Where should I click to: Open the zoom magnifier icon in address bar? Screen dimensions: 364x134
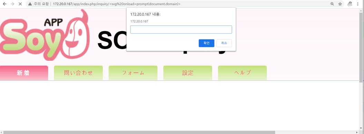pos(332,4)
